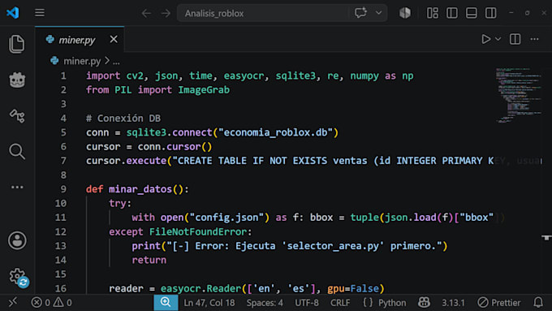Viewport: 552px width, 311px height.
Task: Show the errors count in the status bar
Action: (x=41, y=303)
